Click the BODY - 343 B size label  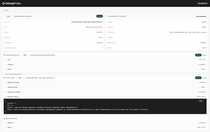(x=201, y=128)
